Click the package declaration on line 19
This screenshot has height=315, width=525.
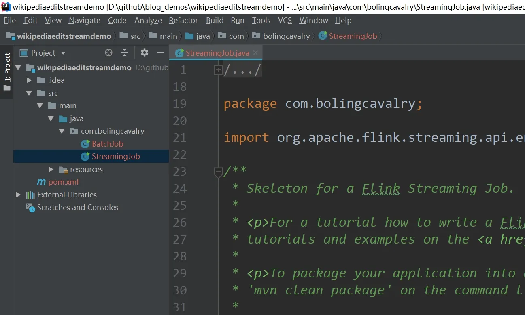pos(323,104)
